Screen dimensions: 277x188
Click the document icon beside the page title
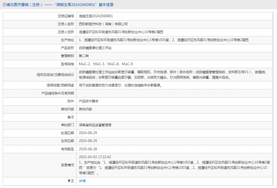4,5
